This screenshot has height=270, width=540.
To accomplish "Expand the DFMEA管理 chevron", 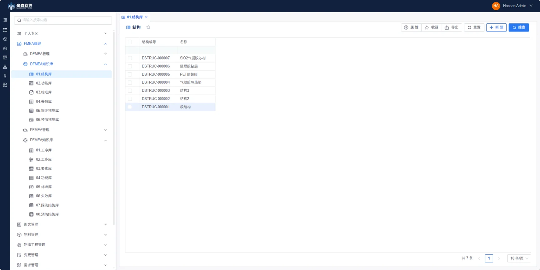I will point(105,54).
